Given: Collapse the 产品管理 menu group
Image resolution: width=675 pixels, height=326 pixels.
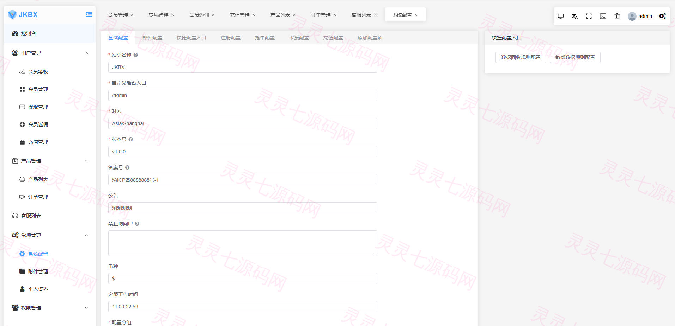Looking at the screenshot, I should click(x=86, y=161).
